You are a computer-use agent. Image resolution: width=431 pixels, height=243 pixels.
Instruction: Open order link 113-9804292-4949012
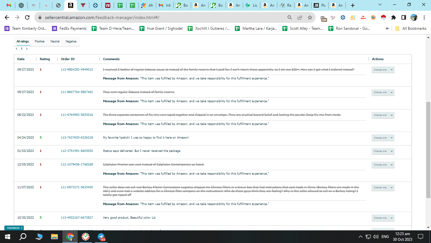77,70
